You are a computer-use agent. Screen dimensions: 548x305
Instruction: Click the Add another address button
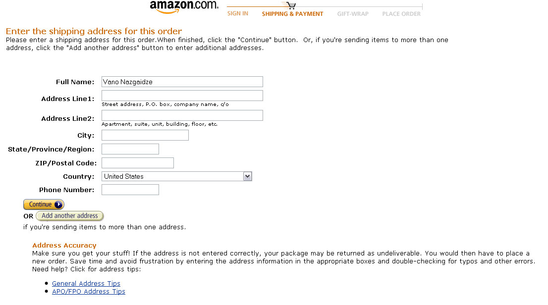pyautogui.click(x=70, y=216)
